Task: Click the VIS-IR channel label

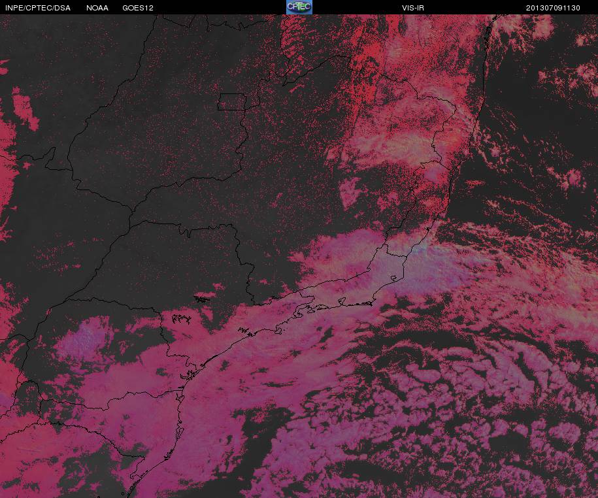Action: (413, 8)
